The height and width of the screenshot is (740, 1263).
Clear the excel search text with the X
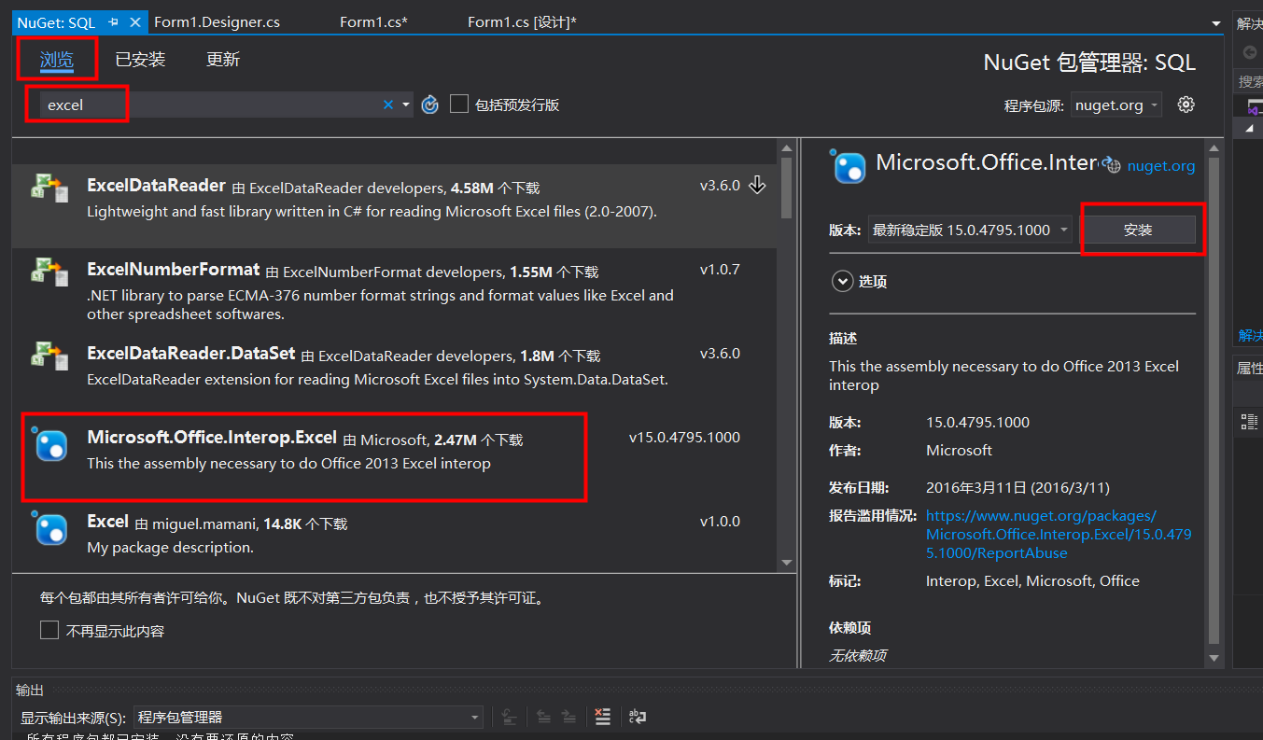tap(387, 105)
